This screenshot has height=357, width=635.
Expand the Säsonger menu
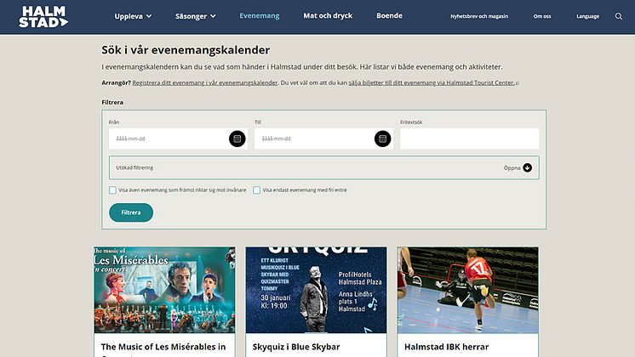(196, 16)
